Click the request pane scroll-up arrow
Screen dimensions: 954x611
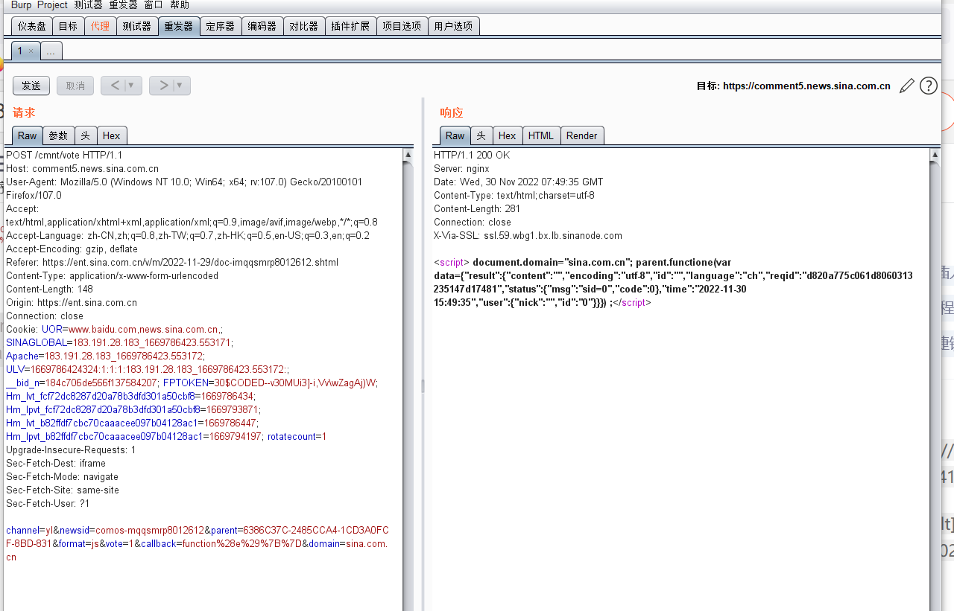tap(408, 155)
